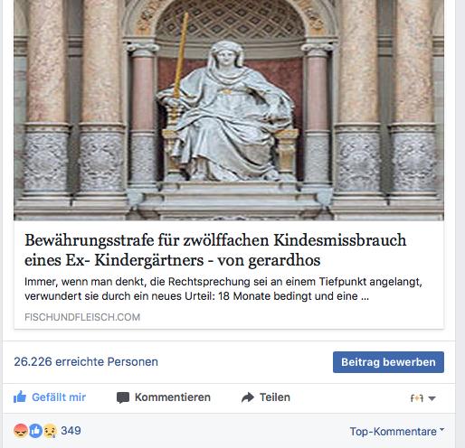
Task: Click the profile selector icon beside Teilen
Action: 417,398
